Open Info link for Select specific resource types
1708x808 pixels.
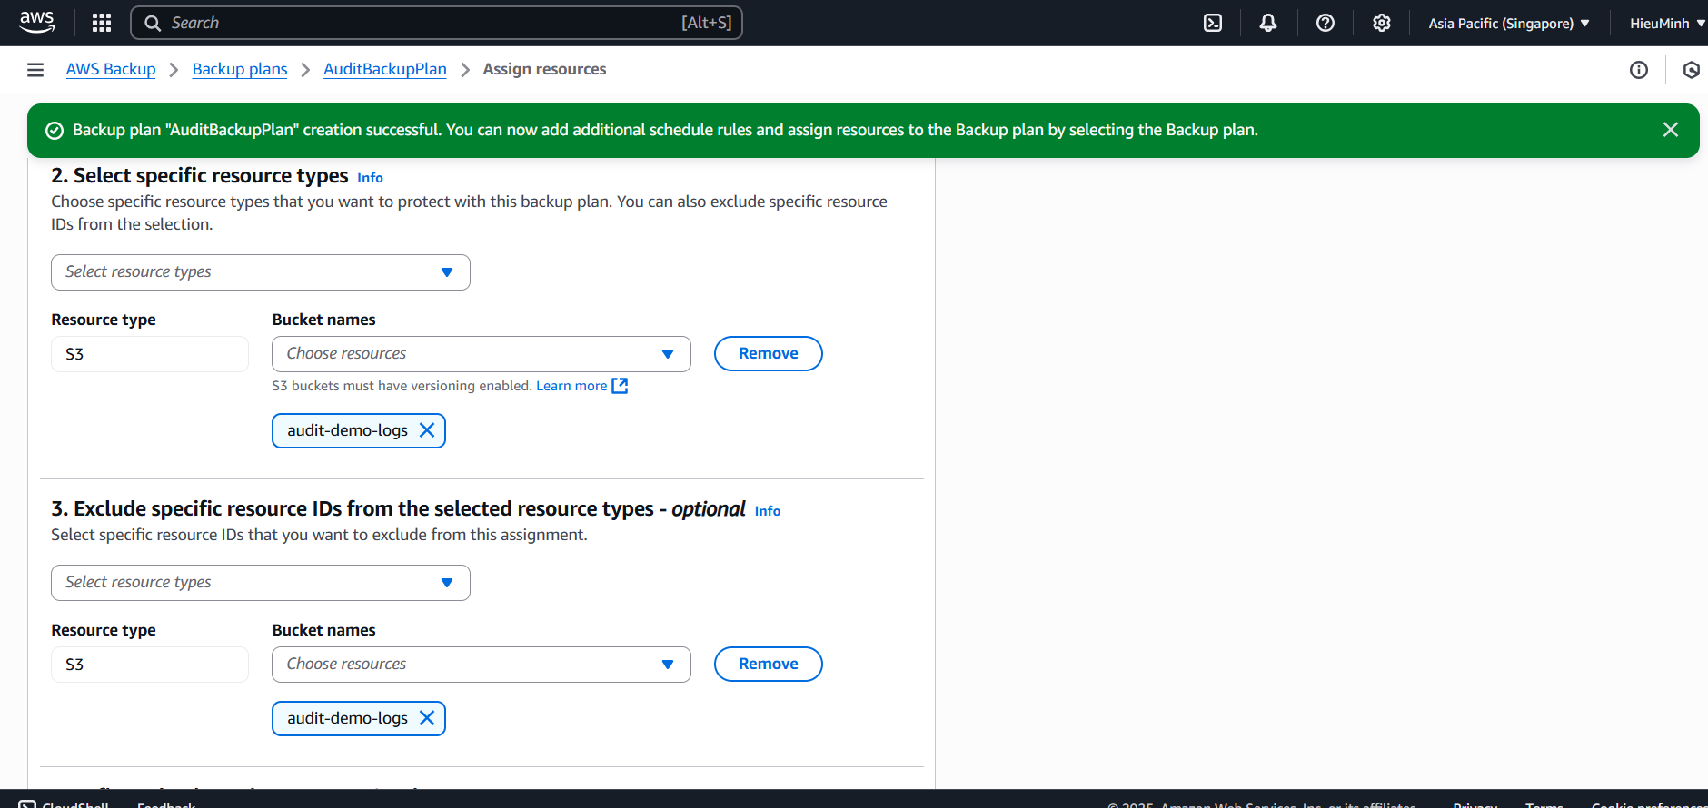[370, 178]
